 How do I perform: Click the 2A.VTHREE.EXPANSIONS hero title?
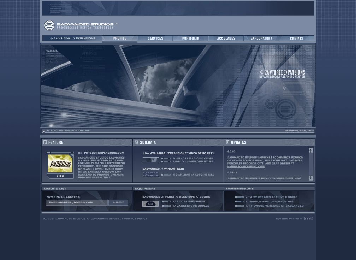285,72
